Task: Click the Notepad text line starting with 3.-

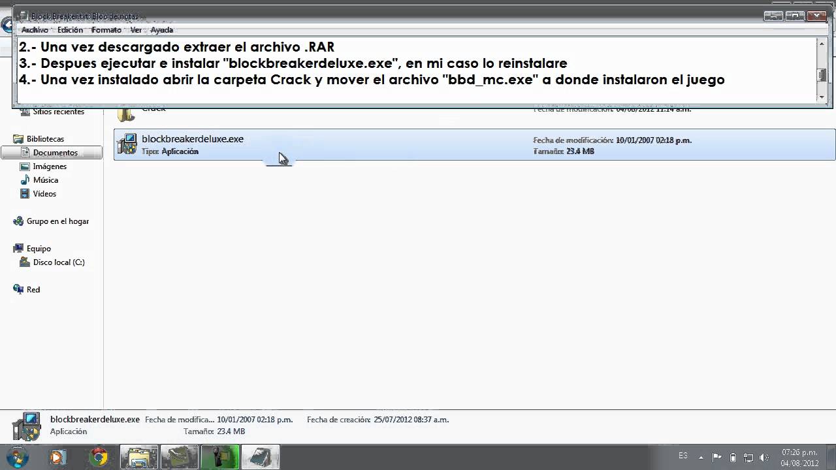Action: pyautogui.click(x=293, y=63)
